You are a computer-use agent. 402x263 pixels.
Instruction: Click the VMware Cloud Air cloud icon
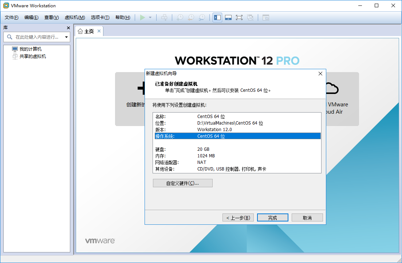click(x=332, y=88)
